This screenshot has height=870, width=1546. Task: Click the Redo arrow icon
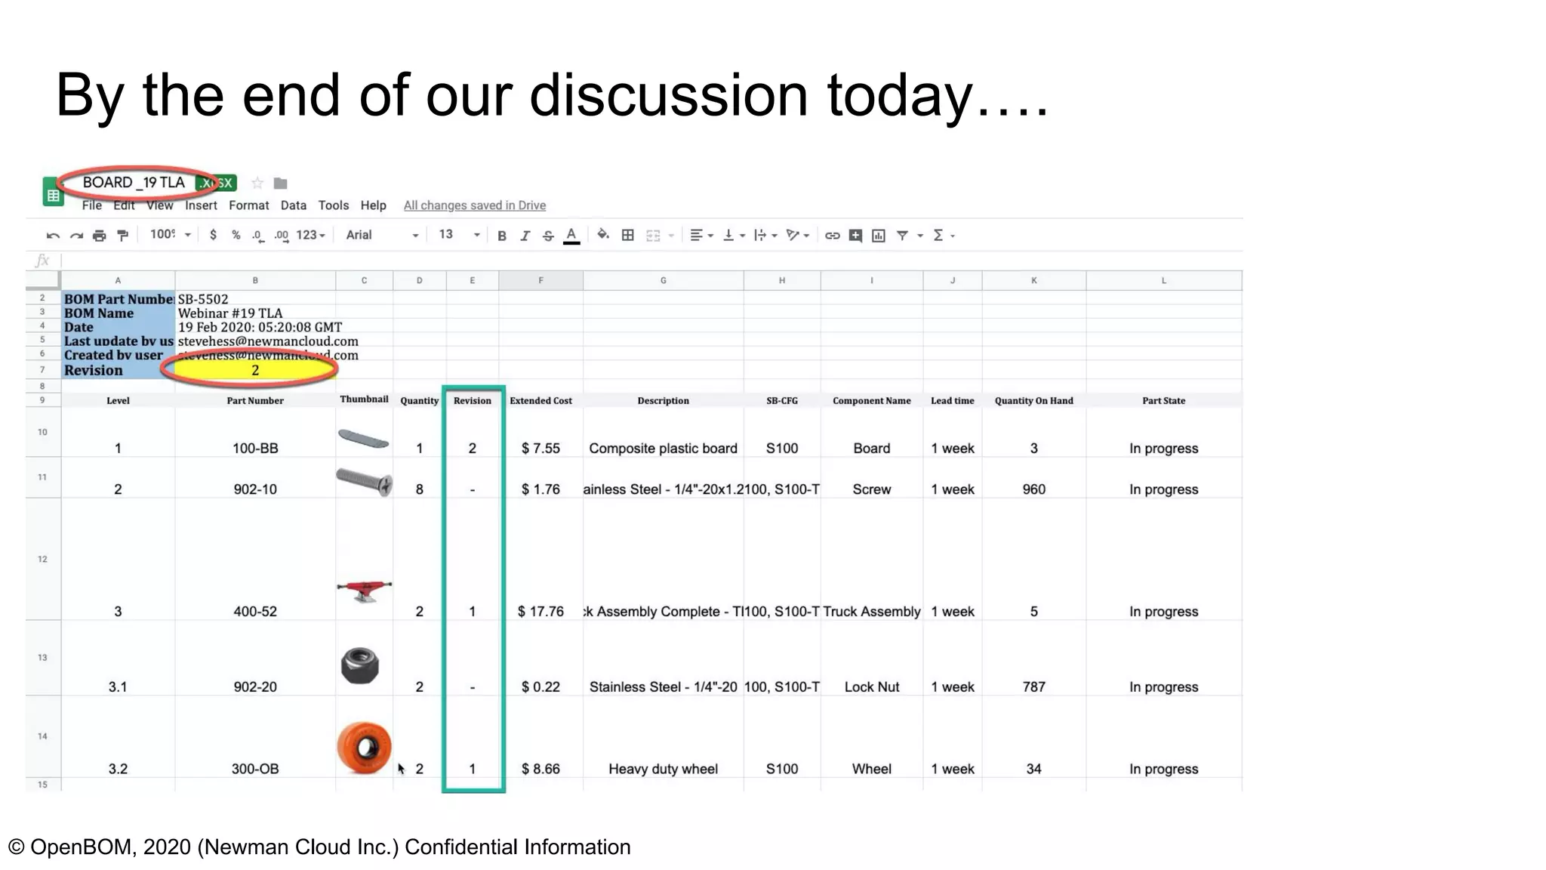[76, 236]
